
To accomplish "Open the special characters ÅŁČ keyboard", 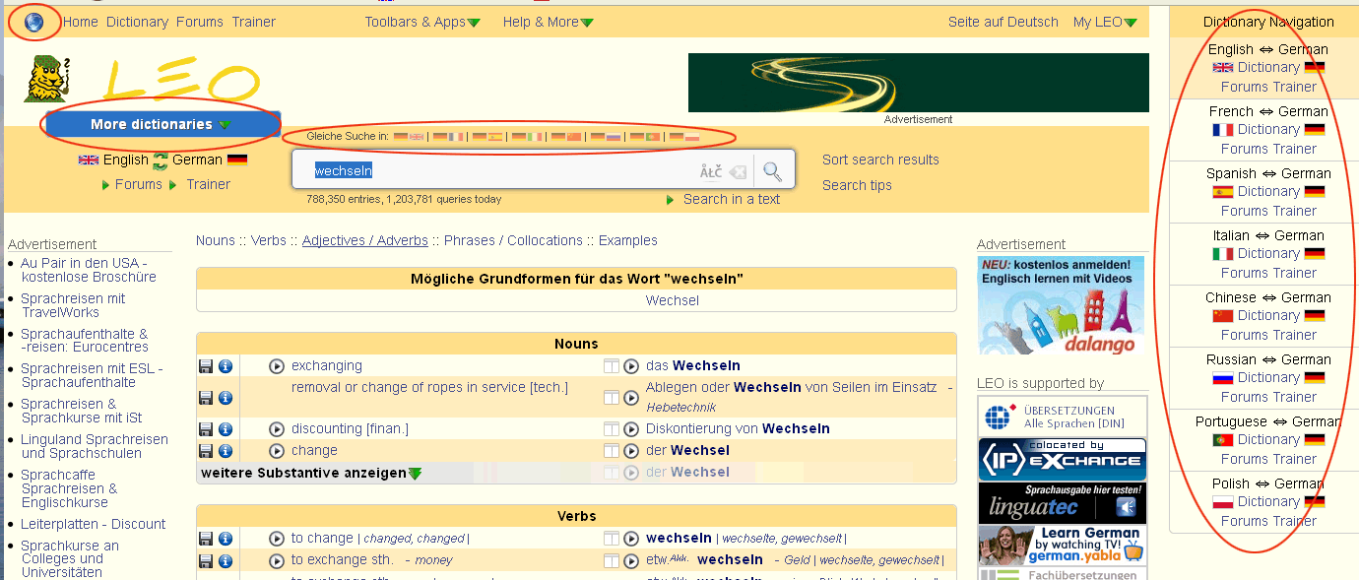I will click(x=711, y=172).
